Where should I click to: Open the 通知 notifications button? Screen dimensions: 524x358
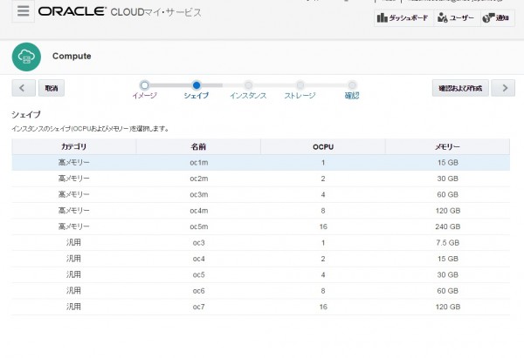pos(497,18)
